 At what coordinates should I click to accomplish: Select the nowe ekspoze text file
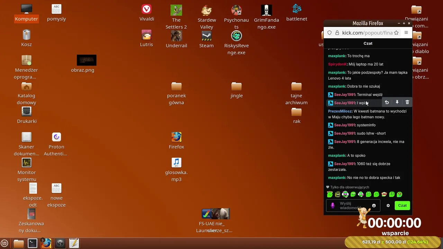click(x=56, y=195)
